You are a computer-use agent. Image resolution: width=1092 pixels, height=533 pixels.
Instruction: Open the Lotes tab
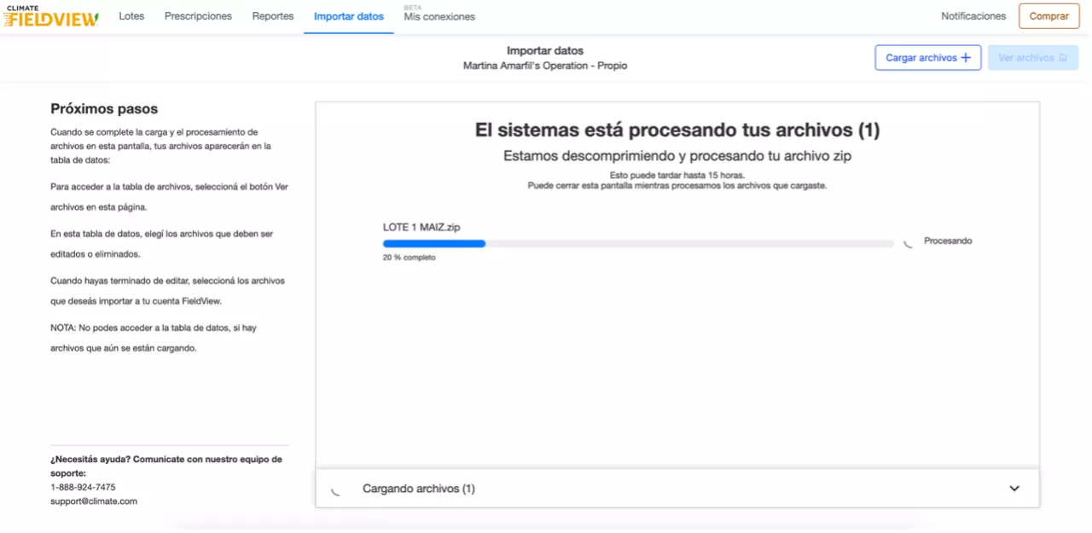131,16
